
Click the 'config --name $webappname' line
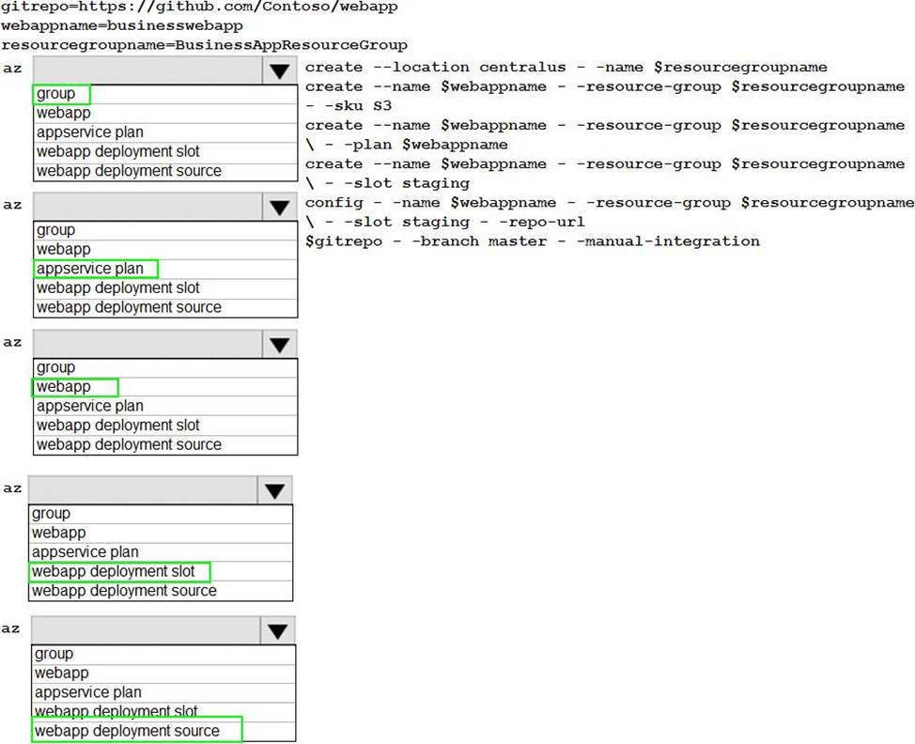point(610,203)
